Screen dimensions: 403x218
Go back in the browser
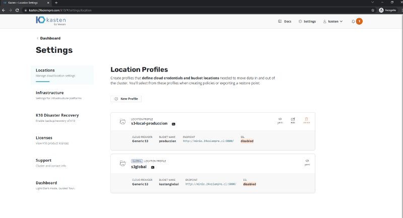tap(4, 10)
